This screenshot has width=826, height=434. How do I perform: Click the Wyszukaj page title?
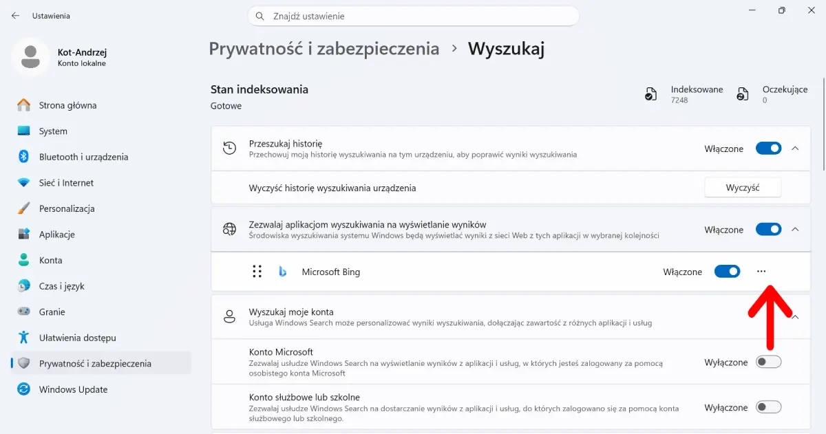[x=507, y=49]
